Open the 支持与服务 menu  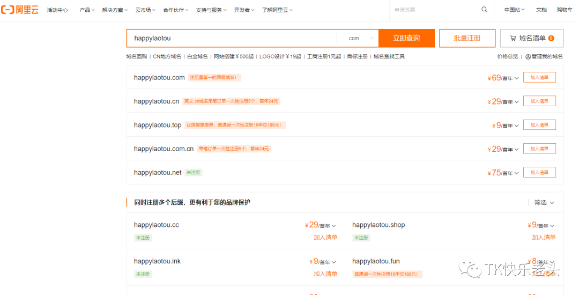click(x=211, y=10)
